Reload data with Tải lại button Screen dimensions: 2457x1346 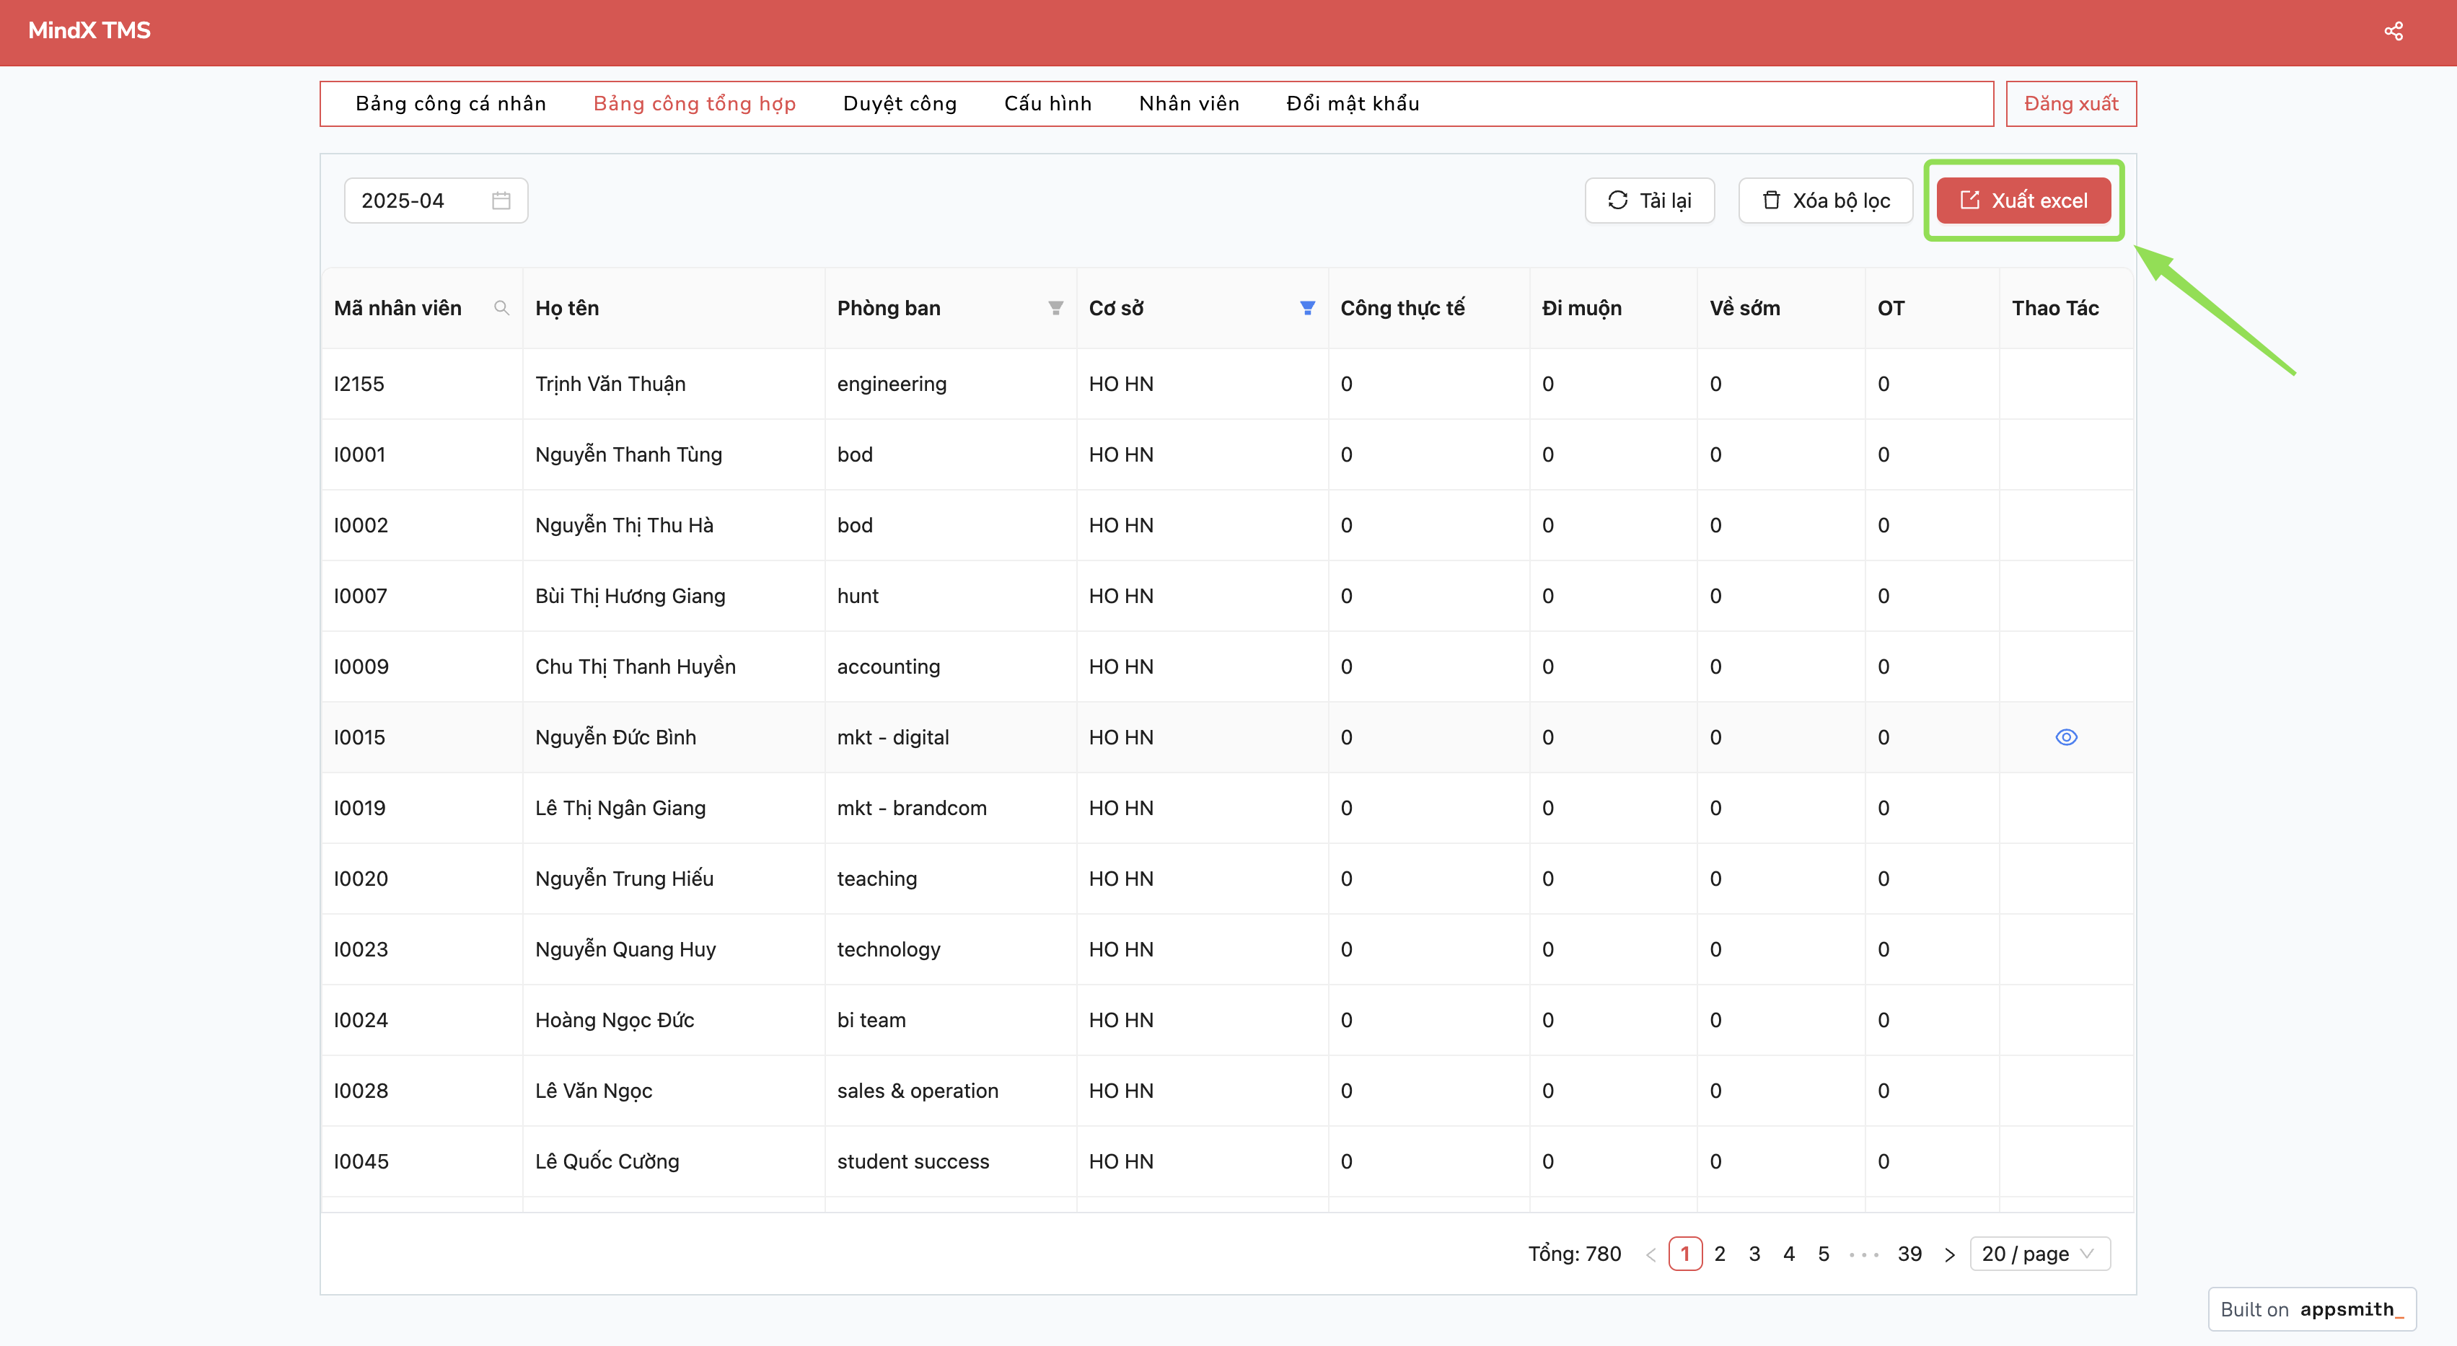coord(1649,201)
